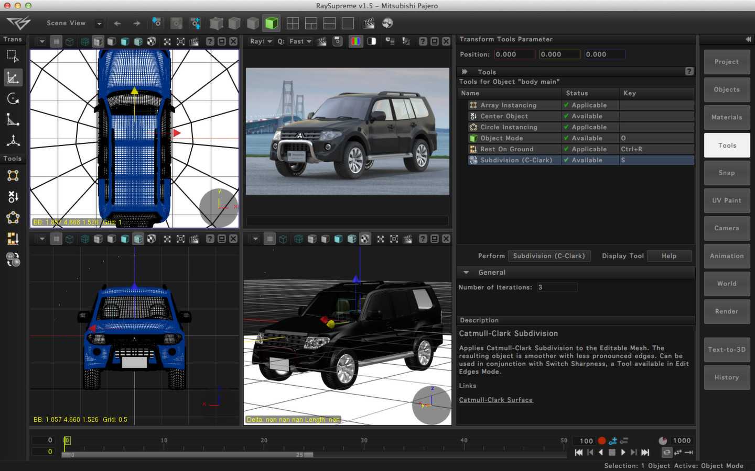This screenshot has height=471, width=755.
Task: Switch to the Materials panel
Action: click(727, 117)
